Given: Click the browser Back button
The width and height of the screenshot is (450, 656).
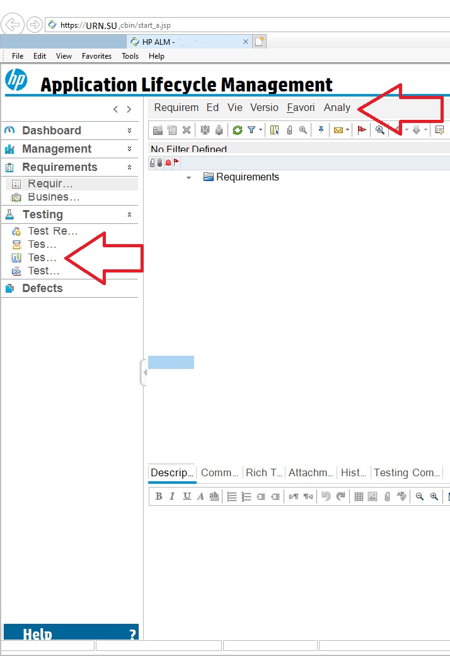Looking at the screenshot, I should pos(13,25).
